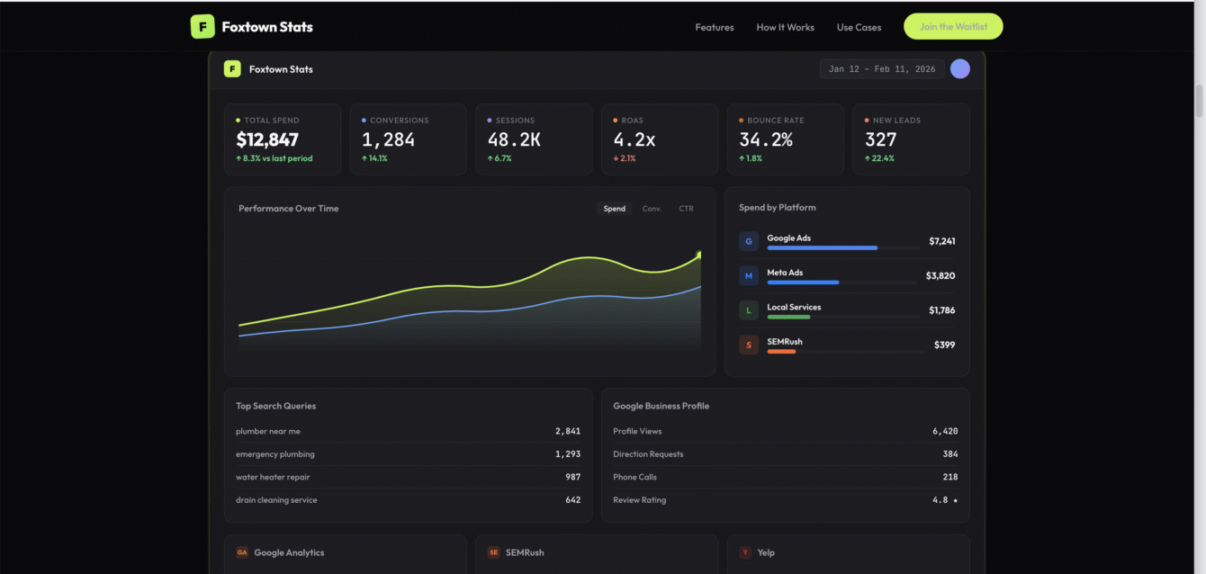Viewport: 1206px width, 574px height.
Task: Click the user avatar next to date range
Action: tap(959, 68)
